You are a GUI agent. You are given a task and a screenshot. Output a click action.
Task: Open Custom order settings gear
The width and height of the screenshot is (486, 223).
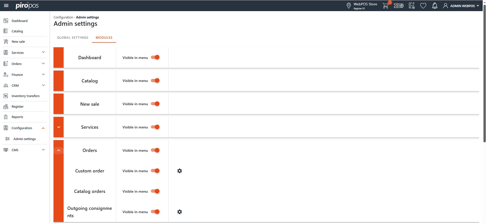pyautogui.click(x=179, y=171)
